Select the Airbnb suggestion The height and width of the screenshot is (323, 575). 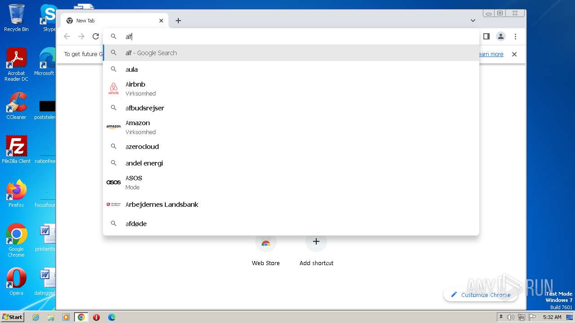coord(291,89)
